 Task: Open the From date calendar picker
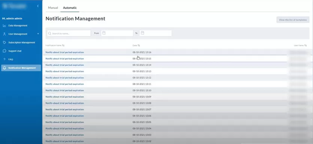click(104, 33)
